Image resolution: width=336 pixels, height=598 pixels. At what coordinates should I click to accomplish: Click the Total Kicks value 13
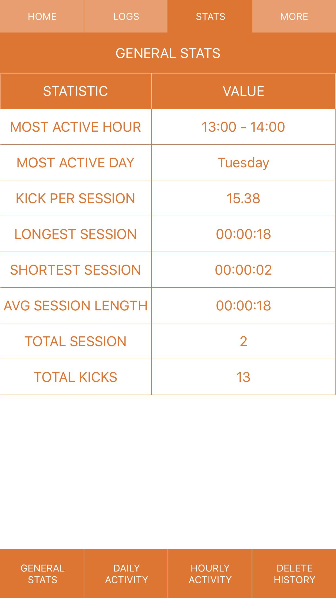pos(243,377)
